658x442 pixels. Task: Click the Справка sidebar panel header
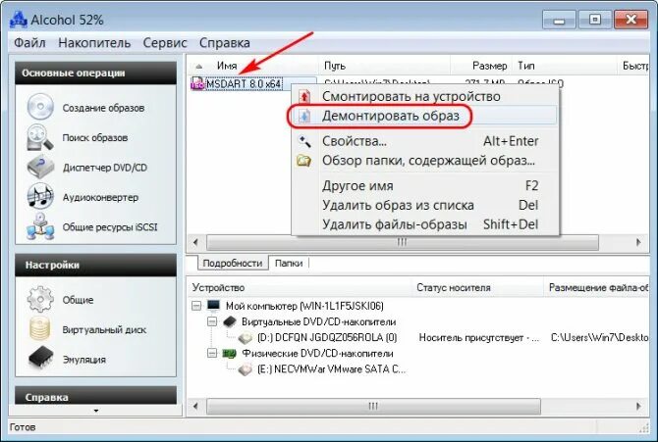tap(95, 396)
